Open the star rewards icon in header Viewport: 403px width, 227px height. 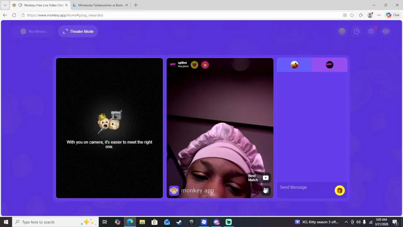342,31
